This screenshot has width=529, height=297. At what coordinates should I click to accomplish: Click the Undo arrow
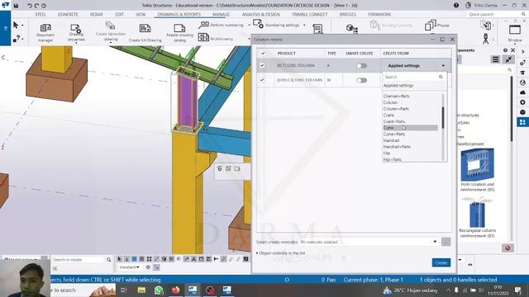(30, 6)
